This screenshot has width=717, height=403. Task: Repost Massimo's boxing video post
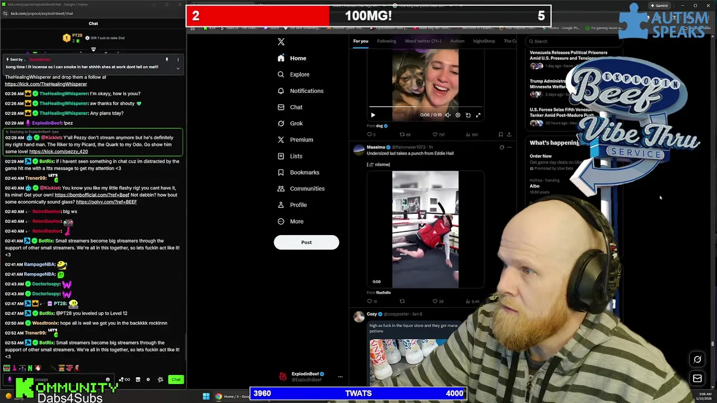(402, 301)
